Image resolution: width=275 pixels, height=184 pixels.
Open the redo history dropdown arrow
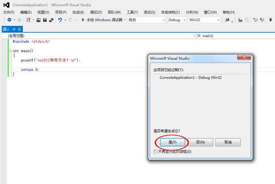click(75, 20)
